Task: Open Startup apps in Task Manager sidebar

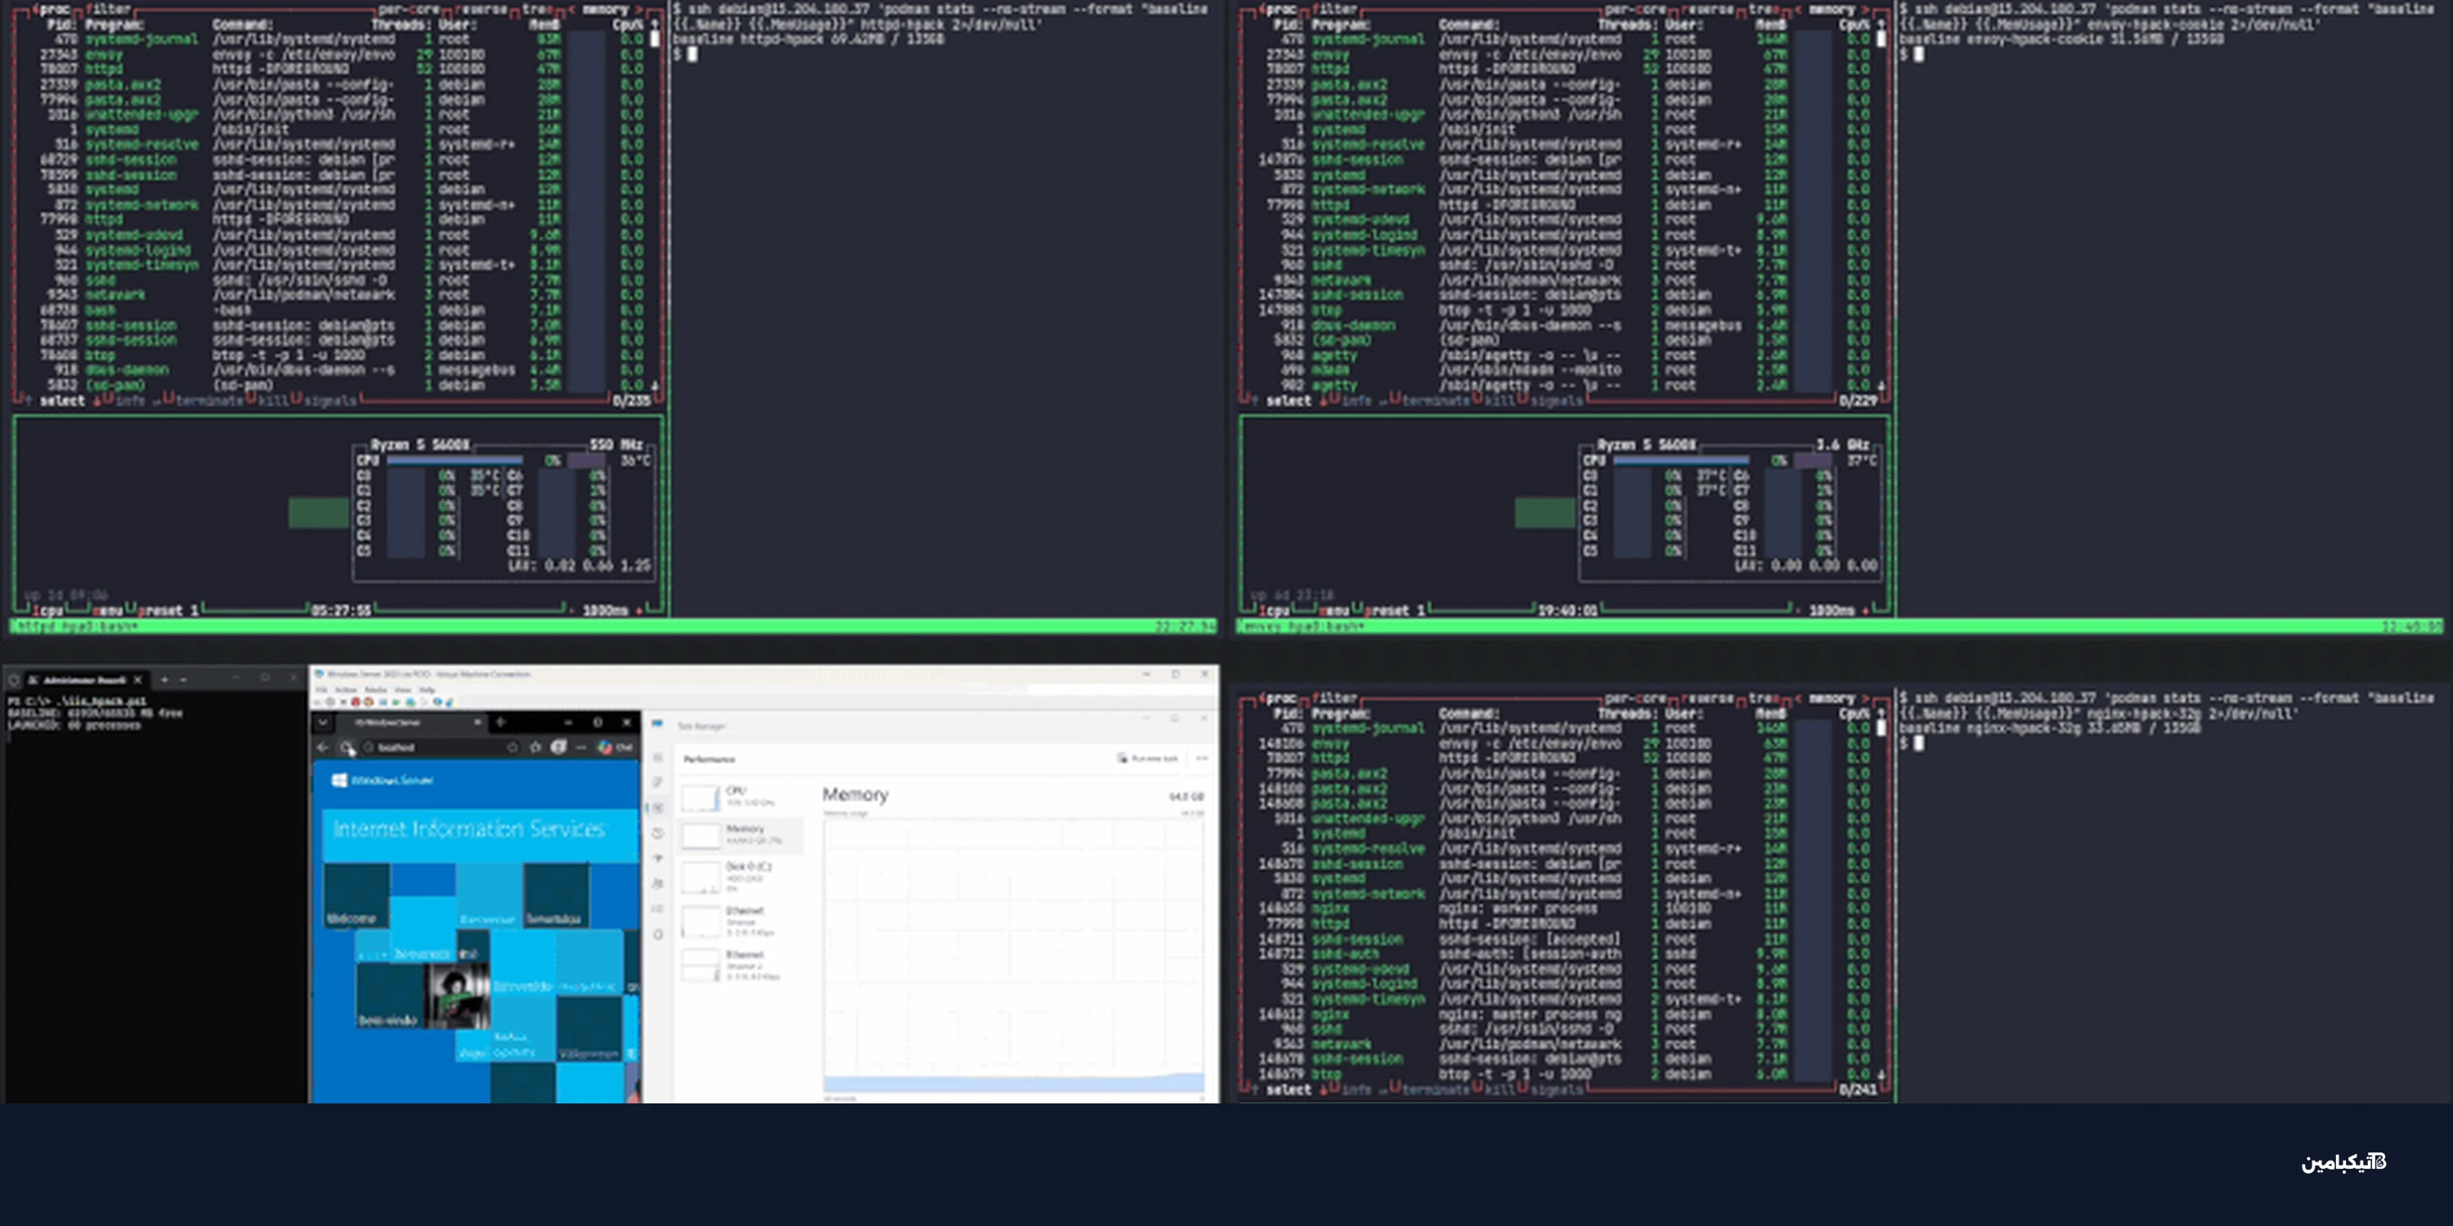Action: tap(658, 858)
